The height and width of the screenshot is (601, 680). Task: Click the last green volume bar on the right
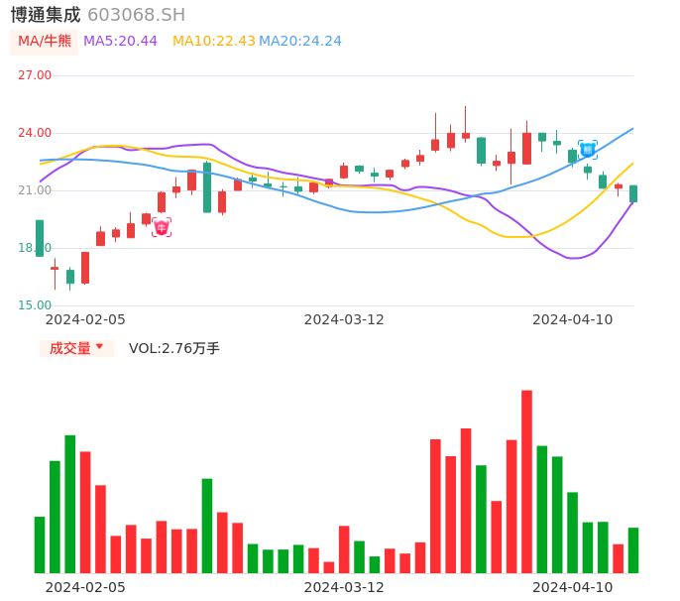tap(633, 549)
